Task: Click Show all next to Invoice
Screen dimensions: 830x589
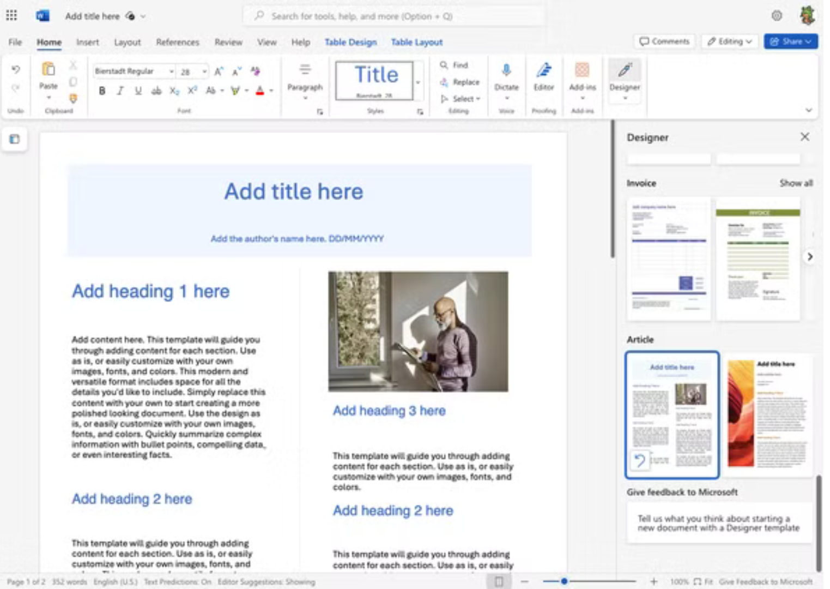Action: [797, 183]
